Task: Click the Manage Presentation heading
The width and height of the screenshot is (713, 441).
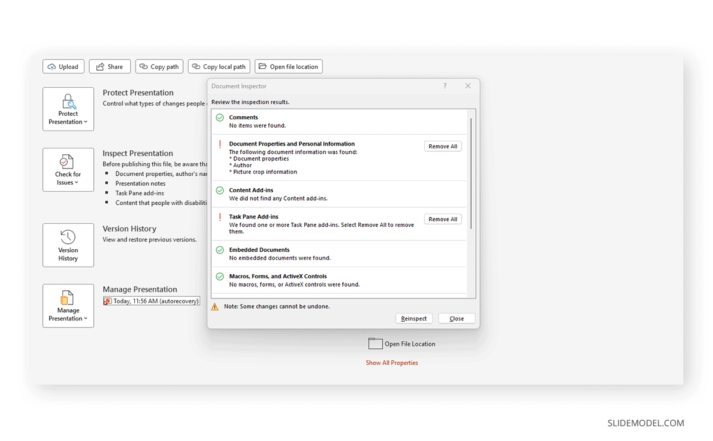Action: click(x=140, y=290)
